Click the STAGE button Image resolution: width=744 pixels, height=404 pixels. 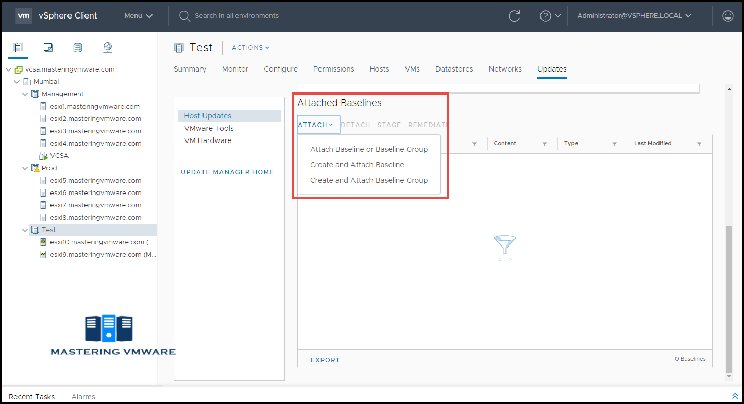pyautogui.click(x=389, y=125)
